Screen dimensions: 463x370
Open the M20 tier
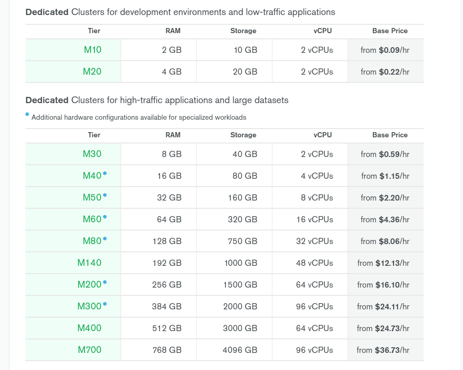(x=92, y=72)
